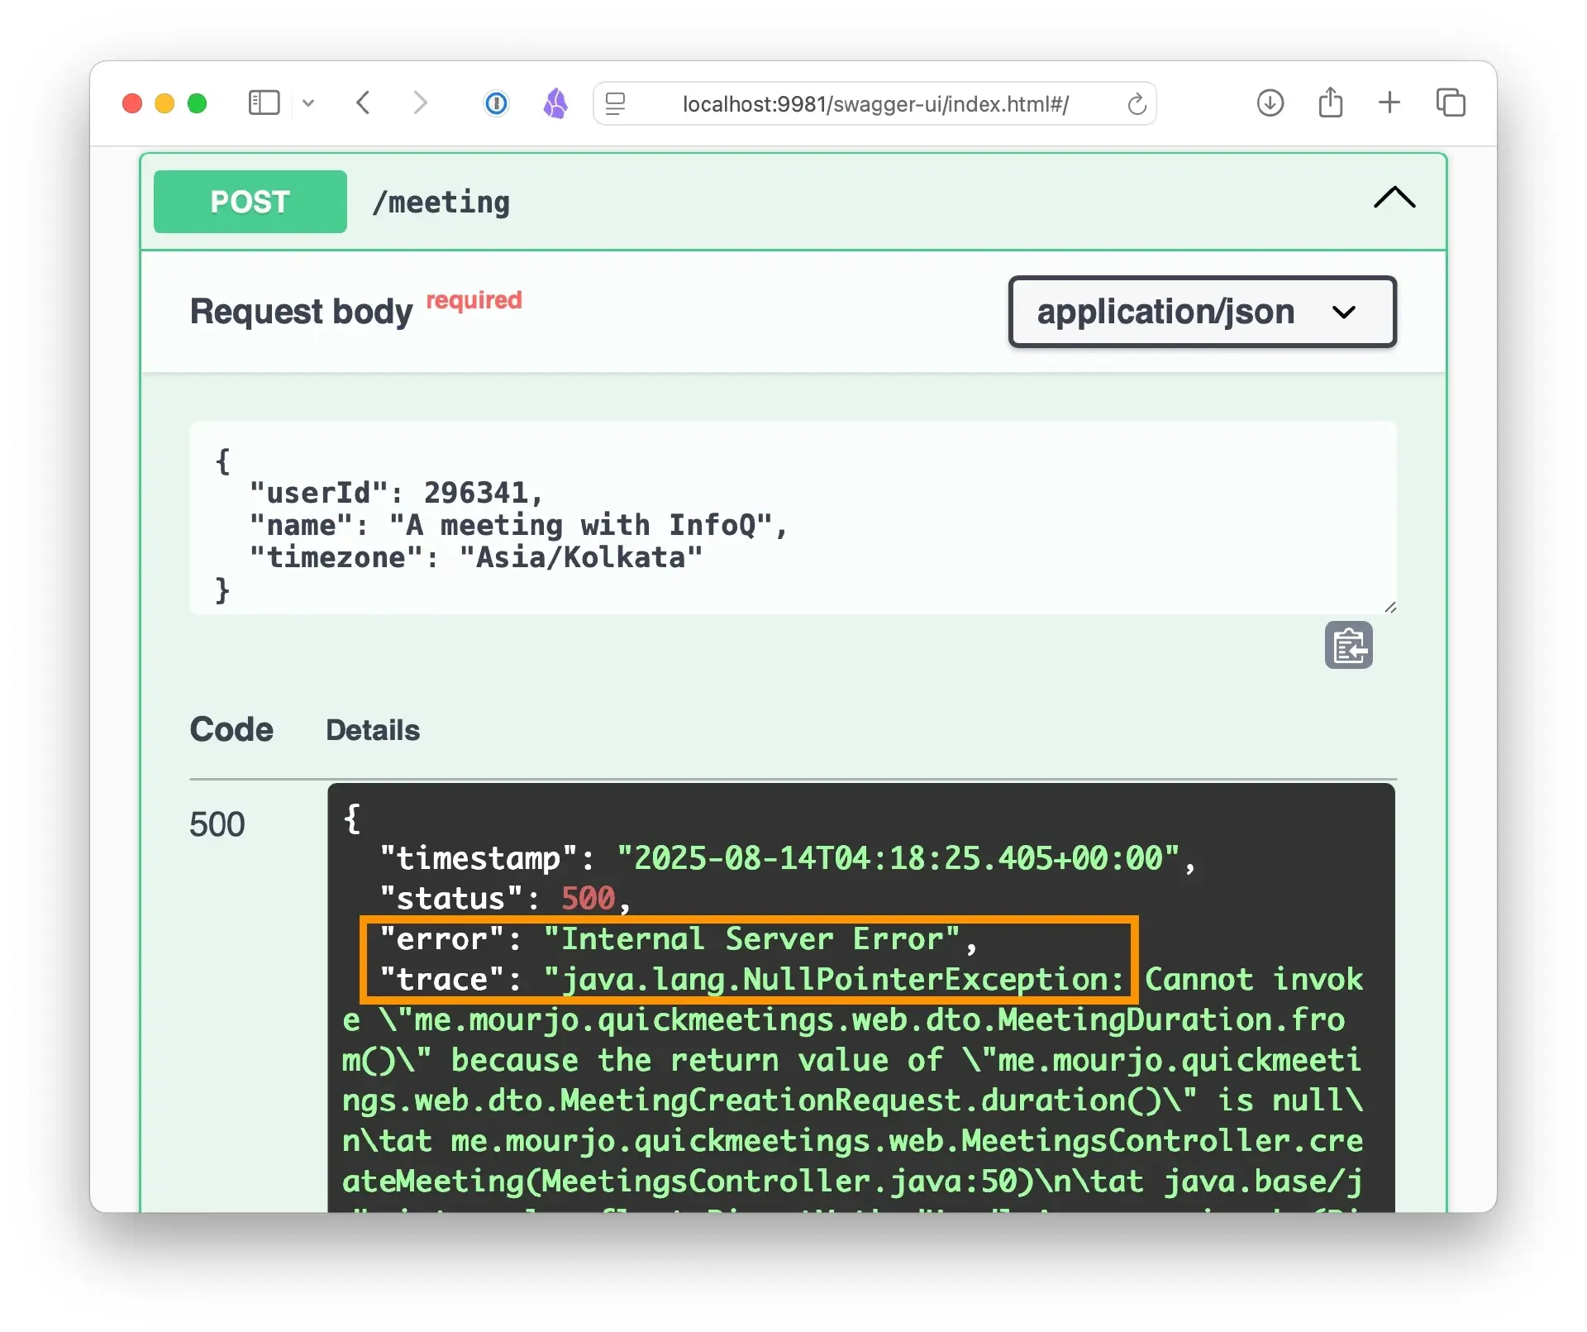Show the tab overview icon
The height and width of the screenshot is (1332, 1587).
click(x=1451, y=103)
